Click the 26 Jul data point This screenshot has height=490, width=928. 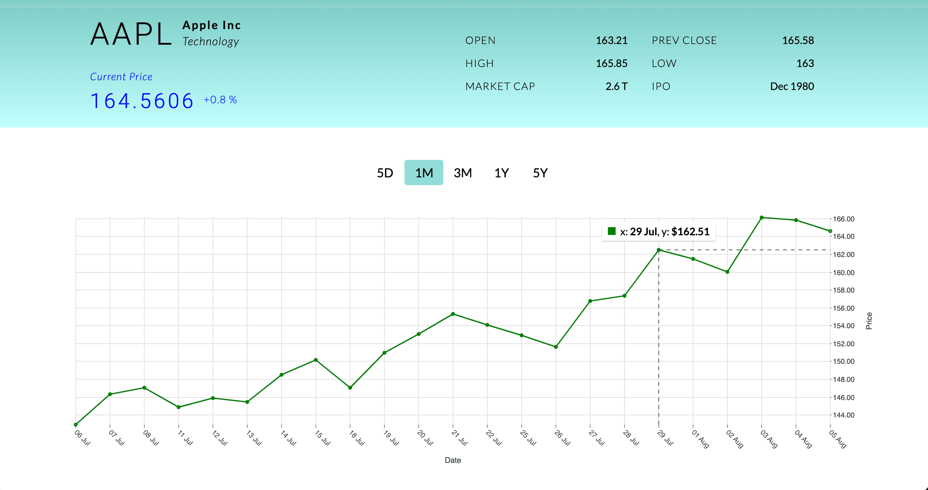tap(556, 347)
